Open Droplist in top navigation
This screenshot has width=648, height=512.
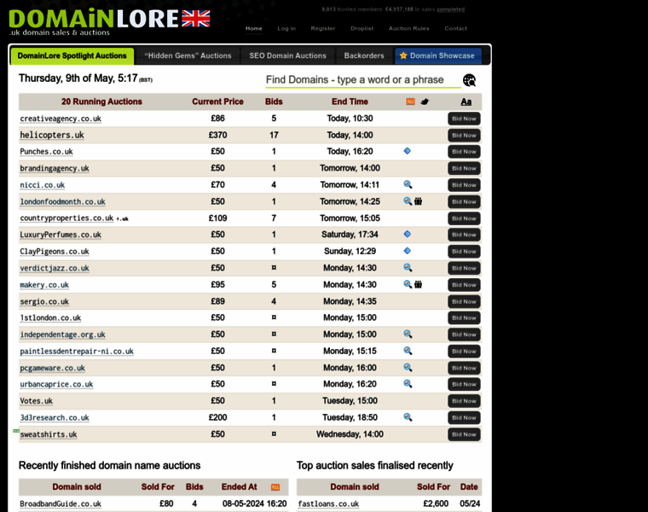point(362,28)
